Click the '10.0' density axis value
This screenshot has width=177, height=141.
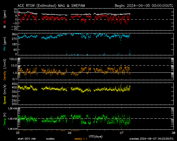tap(14, 66)
